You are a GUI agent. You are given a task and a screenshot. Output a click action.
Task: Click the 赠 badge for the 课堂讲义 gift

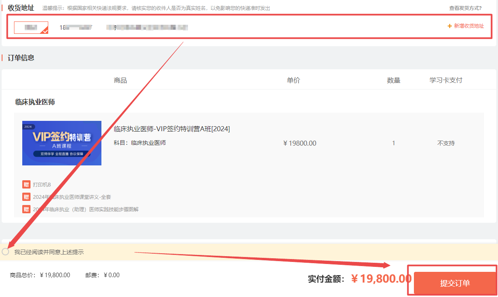tap(26, 197)
